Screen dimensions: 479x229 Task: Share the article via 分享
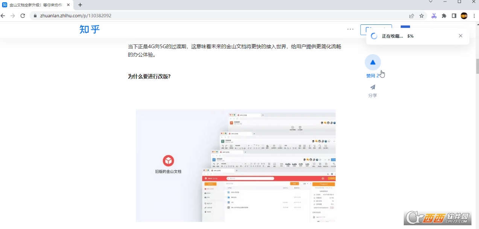(373, 91)
